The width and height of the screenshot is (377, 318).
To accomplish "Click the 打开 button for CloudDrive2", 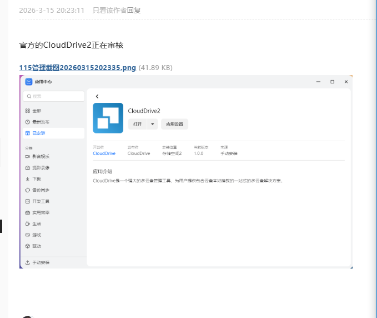I will click(137, 124).
